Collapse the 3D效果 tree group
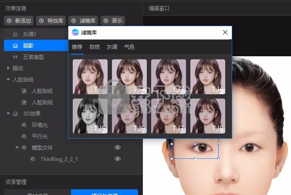Screen dimensions: 291x195 pos(8,113)
